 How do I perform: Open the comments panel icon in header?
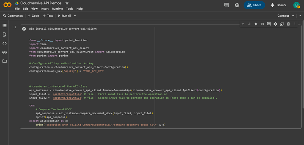tap(227, 5)
